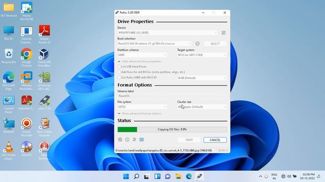This screenshot has height=182, width=325.
Task: Show the Rufus log window icon
Action: click(x=142, y=140)
